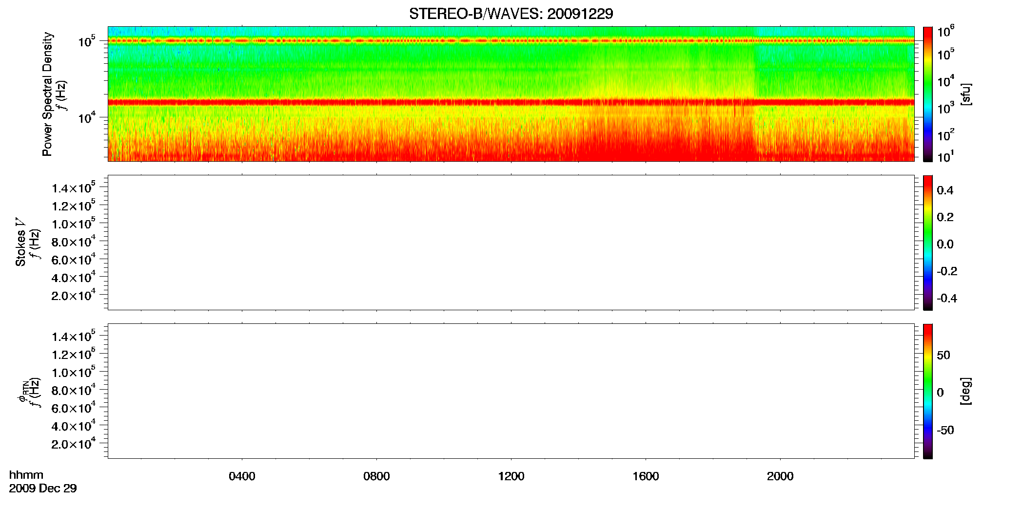Click the Stokes V axis title

point(20,242)
